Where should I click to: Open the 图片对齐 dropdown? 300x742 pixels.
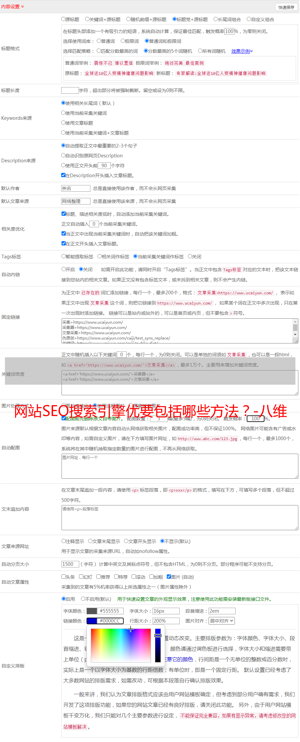[x=222, y=621]
